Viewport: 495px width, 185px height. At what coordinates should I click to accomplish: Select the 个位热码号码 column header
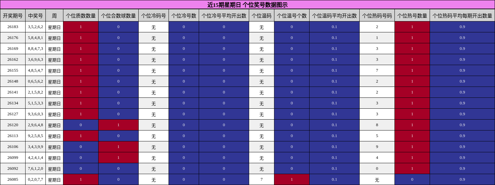(377, 16)
